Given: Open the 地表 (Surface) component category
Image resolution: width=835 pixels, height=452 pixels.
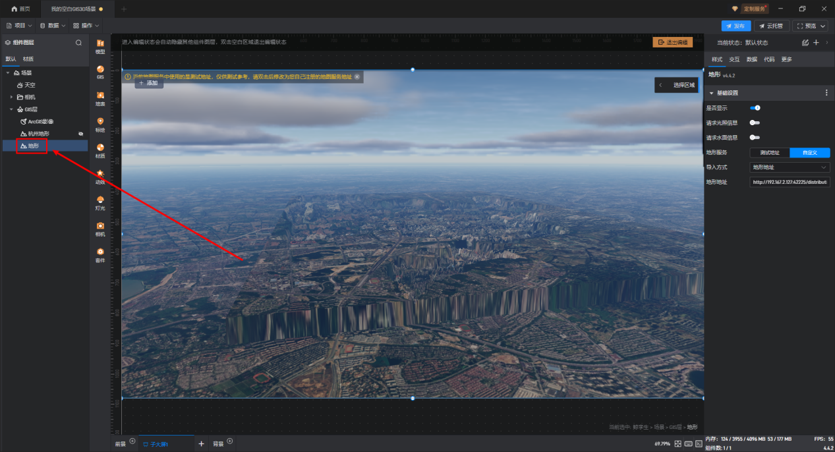Looking at the screenshot, I should click(100, 98).
